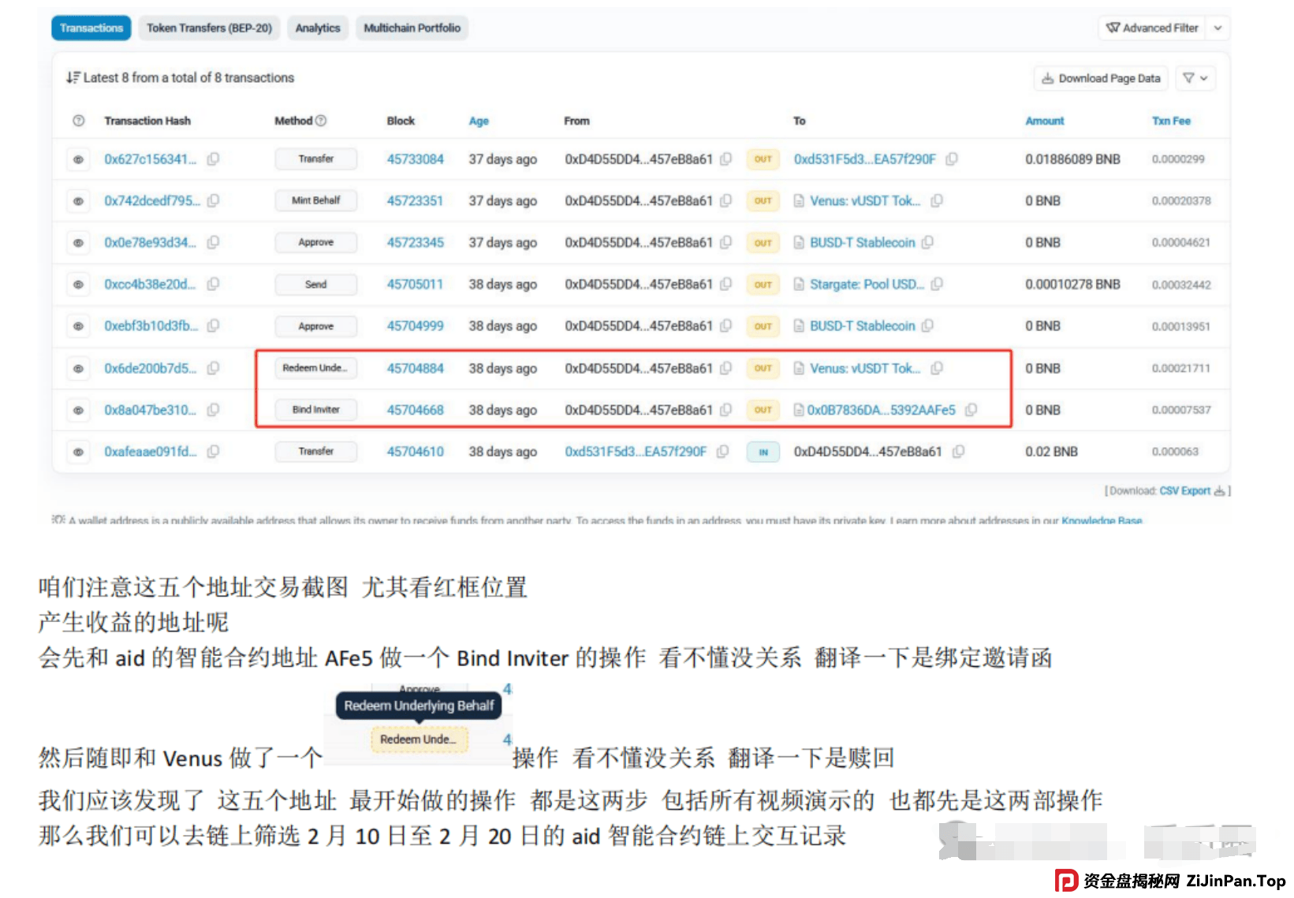Expand the Advanced Filter chevron dropdown

[x=1218, y=27]
